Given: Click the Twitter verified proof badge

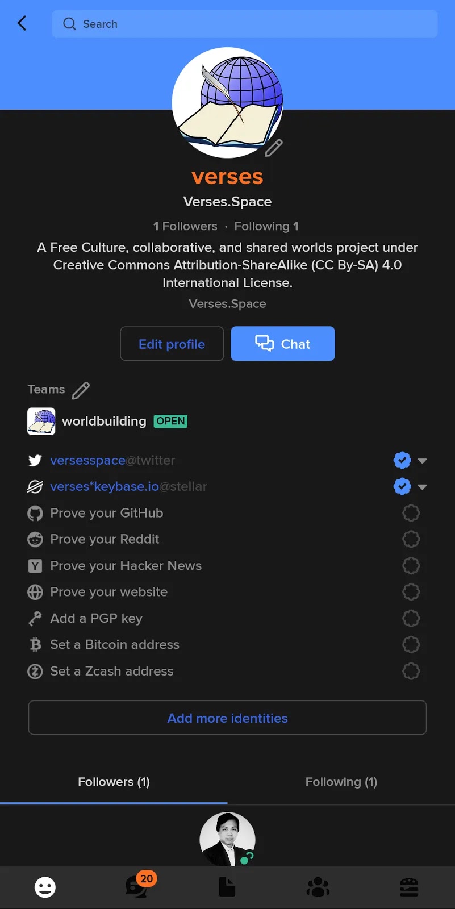Looking at the screenshot, I should tap(402, 460).
